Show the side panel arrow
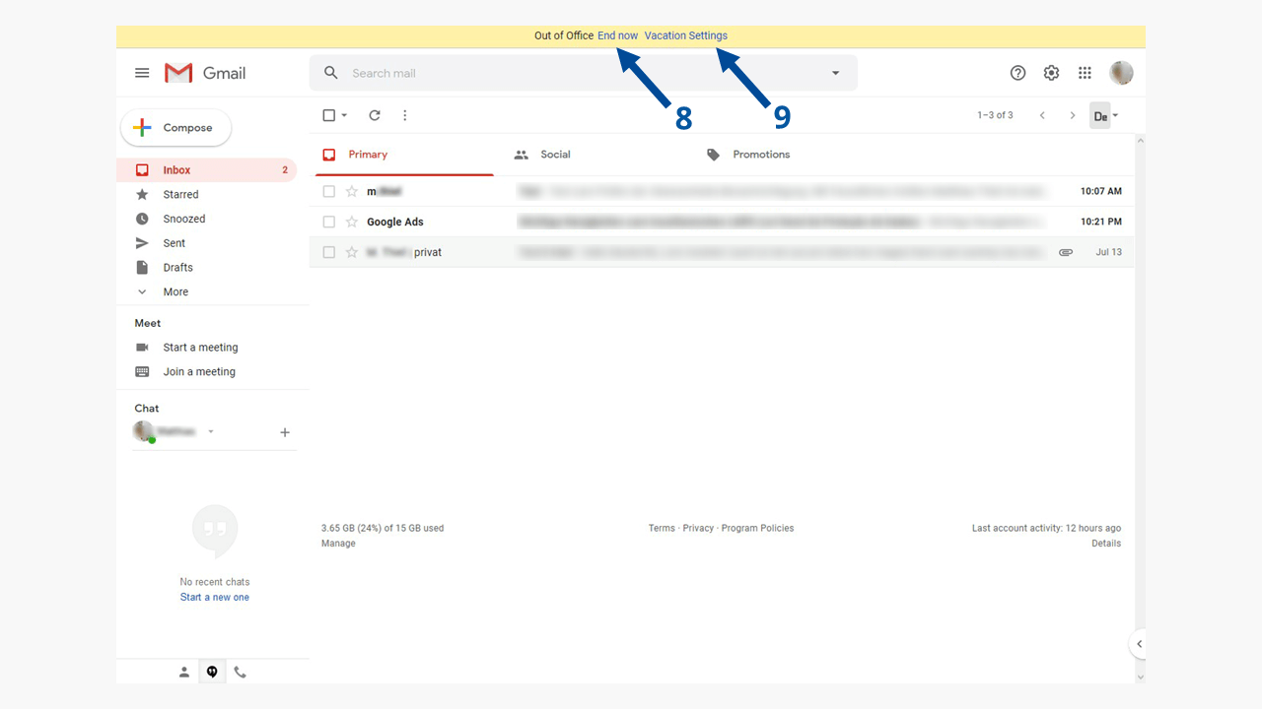The image size is (1262, 709). coord(1139,644)
